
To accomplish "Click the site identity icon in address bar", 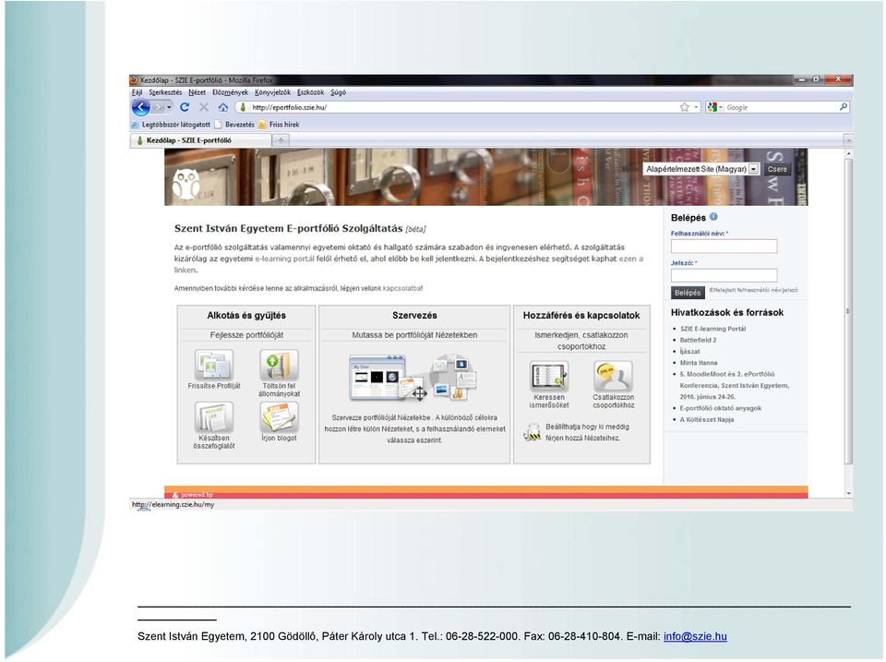I will (243, 107).
